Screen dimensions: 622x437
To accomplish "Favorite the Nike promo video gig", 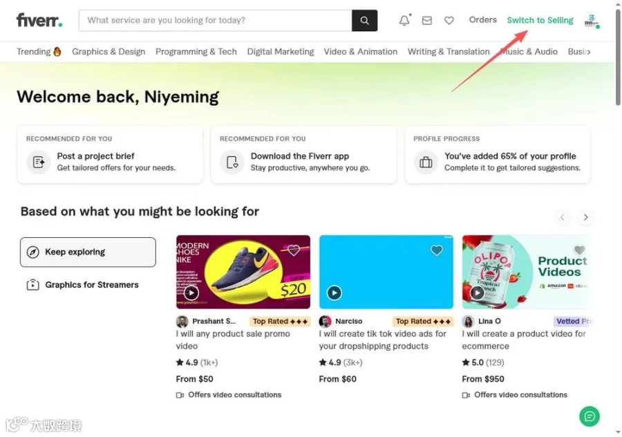I will (x=294, y=250).
